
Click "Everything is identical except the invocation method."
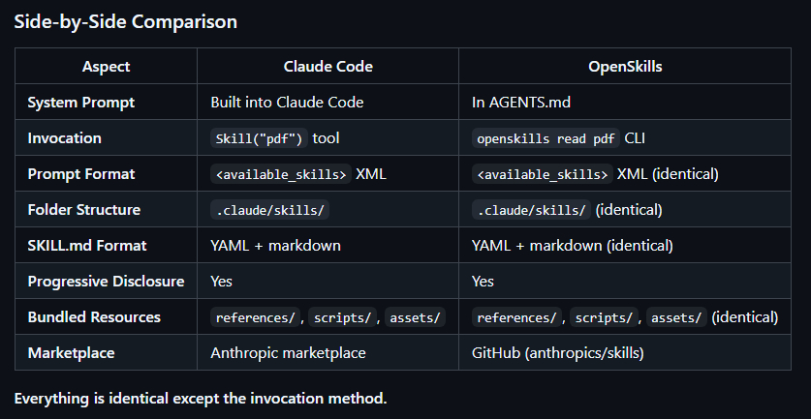[201, 399]
